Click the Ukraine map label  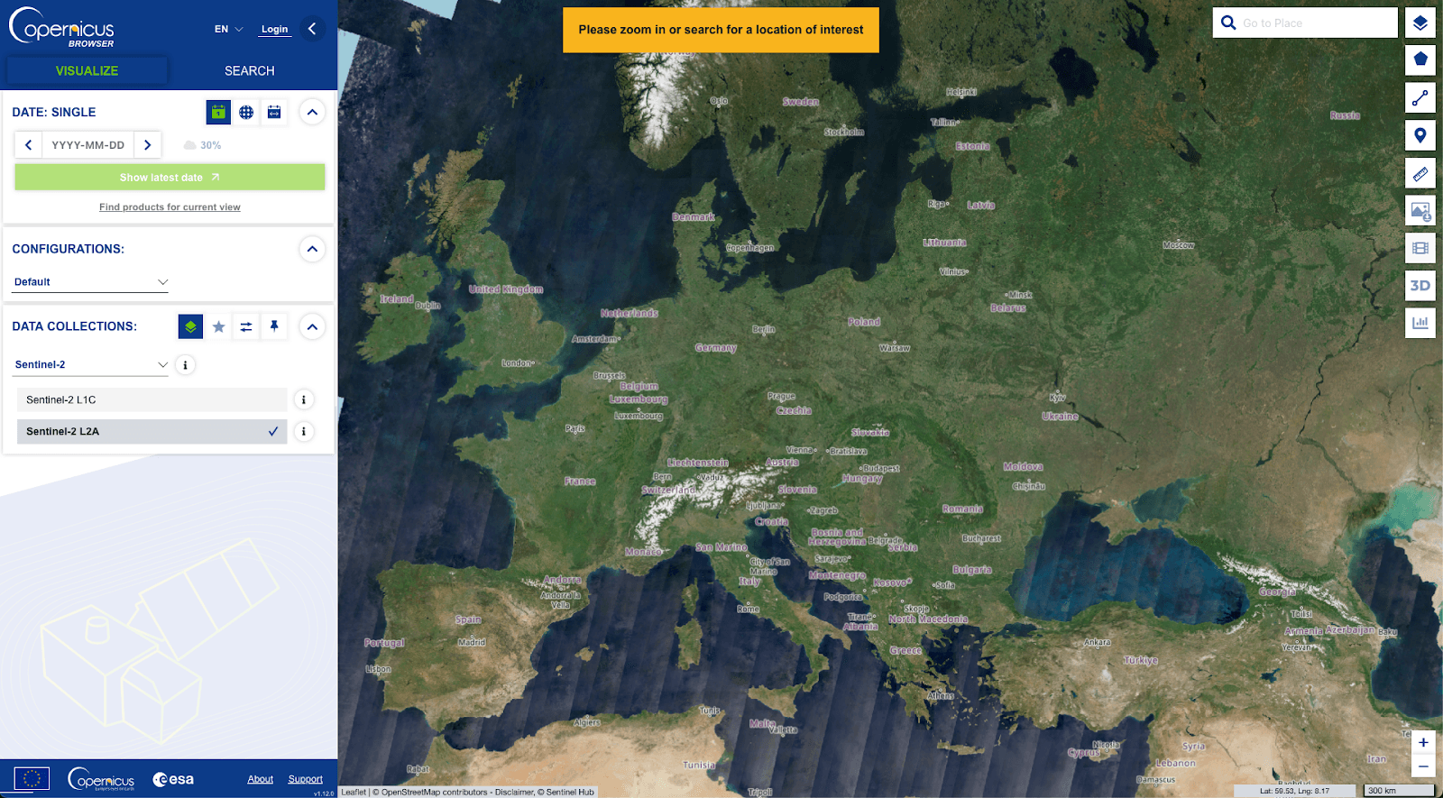pos(1060,417)
